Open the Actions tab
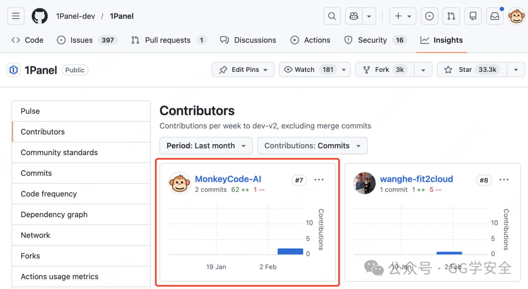Image resolution: width=528 pixels, height=289 pixels. [x=310, y=40]
